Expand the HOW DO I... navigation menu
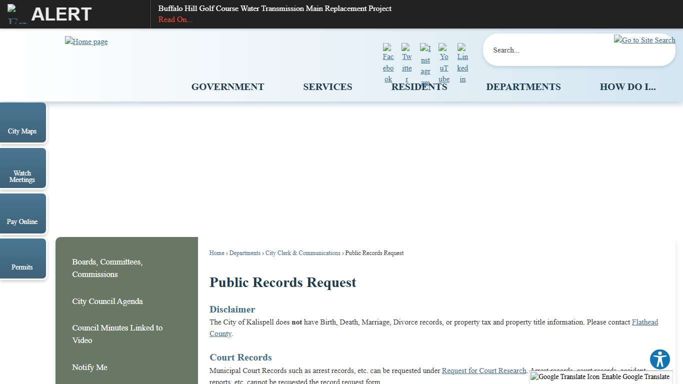 coord(627,86)
